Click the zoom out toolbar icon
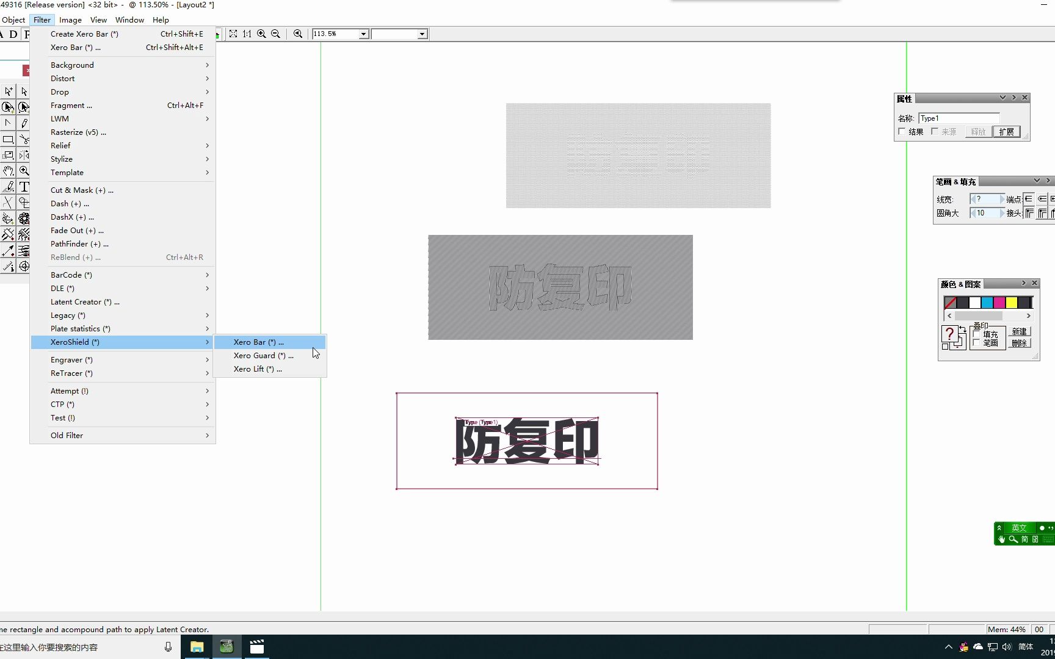Viewport: 1055px width, 659px height. coord(275,34)
